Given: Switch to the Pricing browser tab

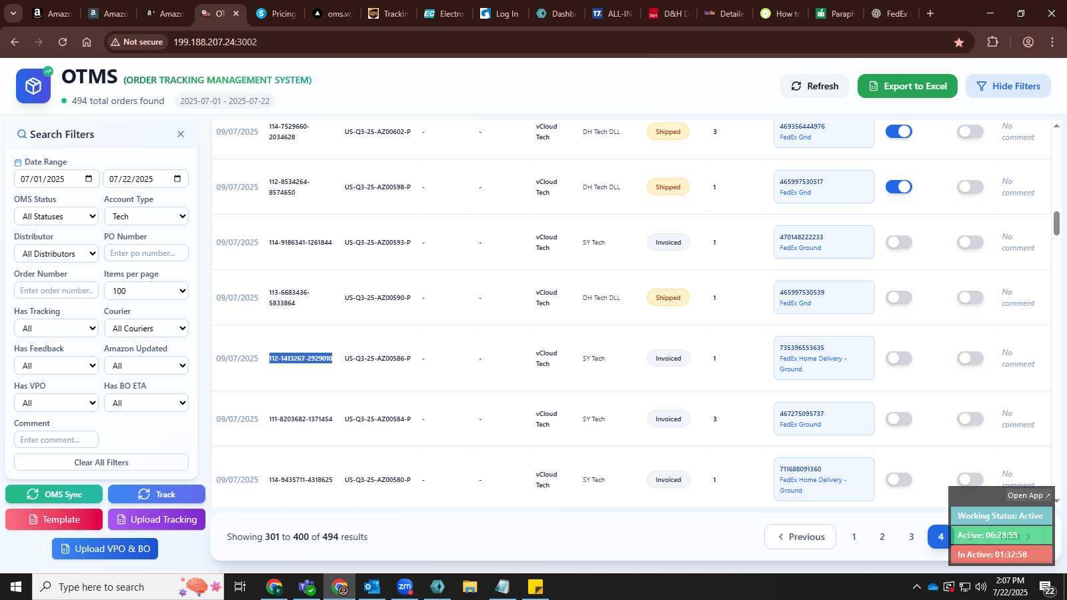Looking at the screenshot, I should [x=276, y=13].
